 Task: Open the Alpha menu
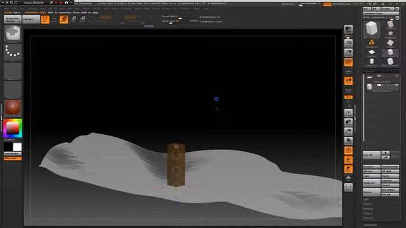(x=6, y=8)
